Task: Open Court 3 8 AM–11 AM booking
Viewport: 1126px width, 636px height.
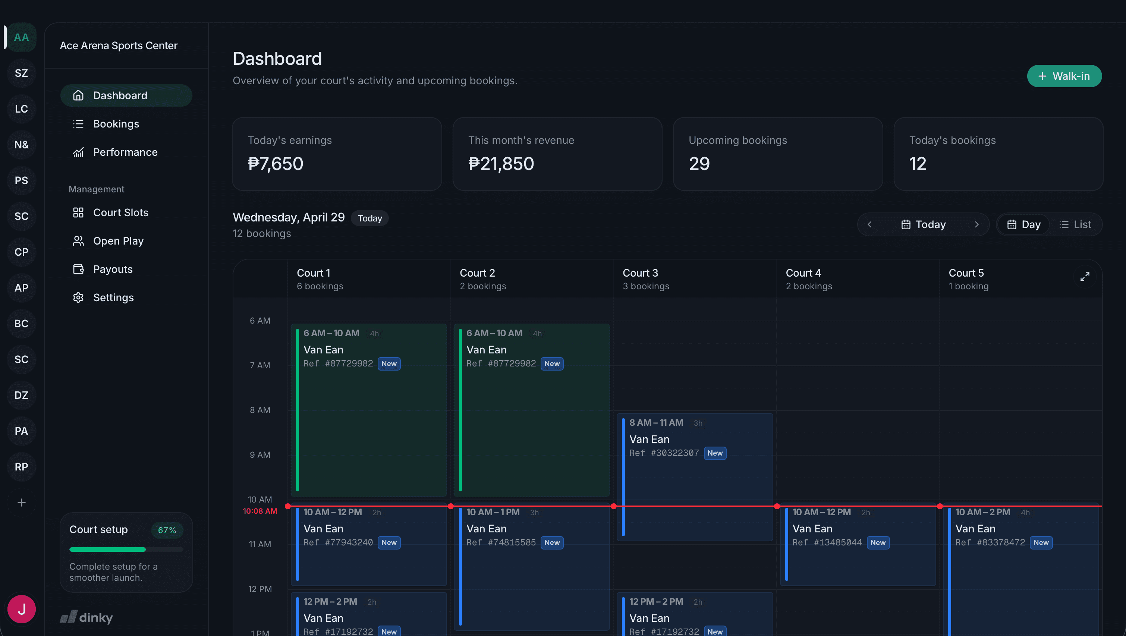Action: tap(695, 477)
